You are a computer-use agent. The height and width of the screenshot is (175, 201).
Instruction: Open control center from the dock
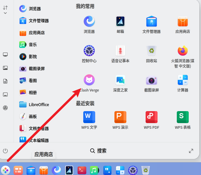133,170
